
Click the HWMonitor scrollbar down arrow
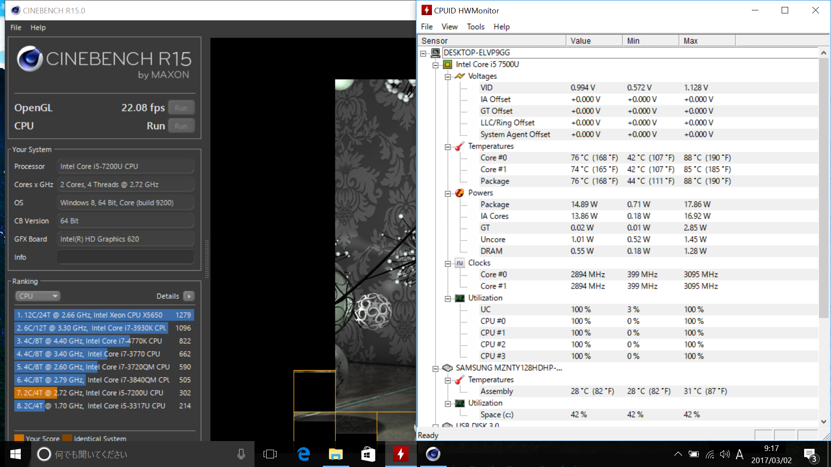click(823, 422)
